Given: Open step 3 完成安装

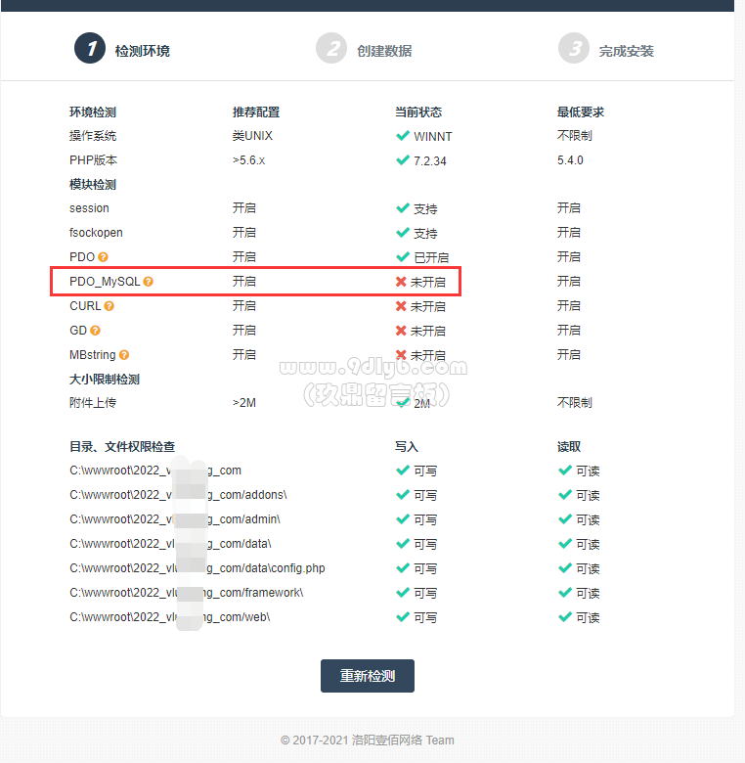Looking at the screenshot, I should [x=606, y=49].
